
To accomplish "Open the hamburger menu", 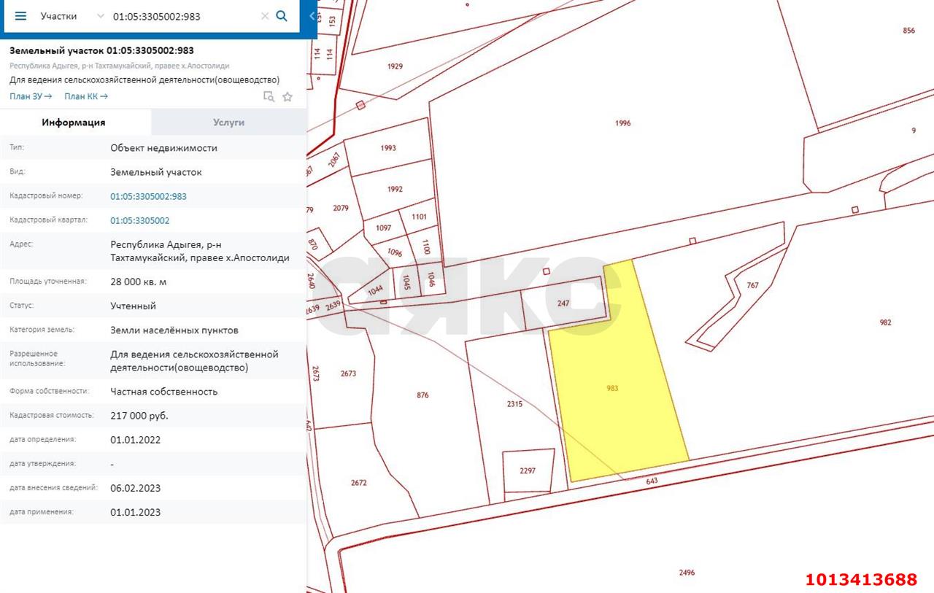I will point(20,16).
